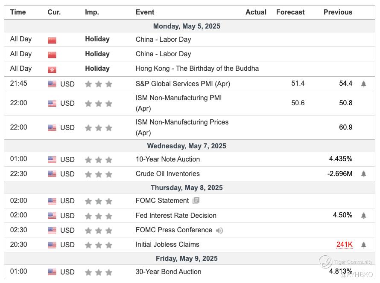Click US flag in 10-Year Note Auction row
This screenshot has height=283, width=380.
pyautogui.click(x=52, y=160)
